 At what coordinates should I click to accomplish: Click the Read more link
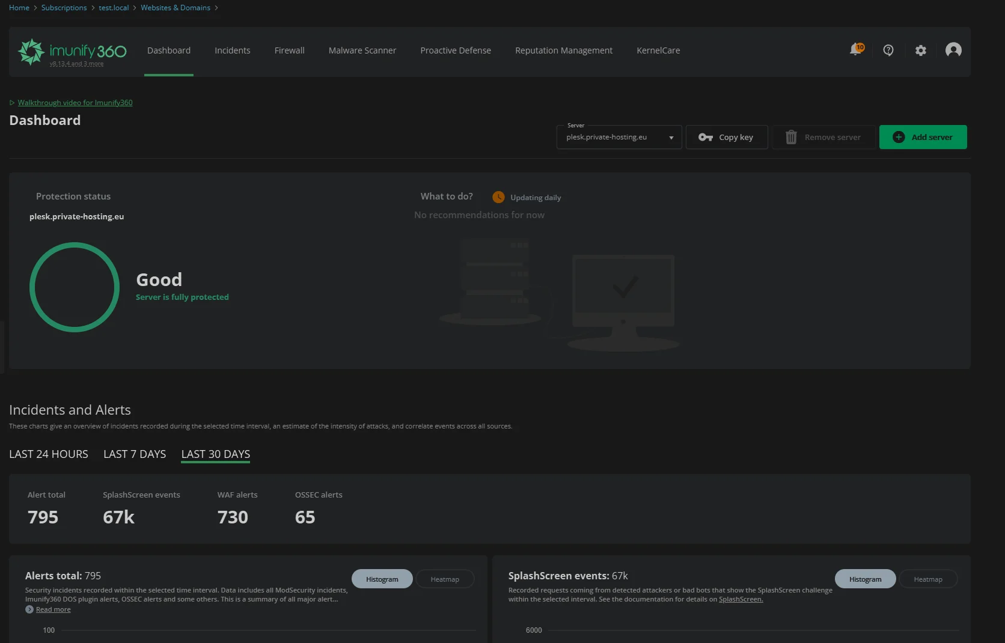pyautogui.click(x=53, y=609)
